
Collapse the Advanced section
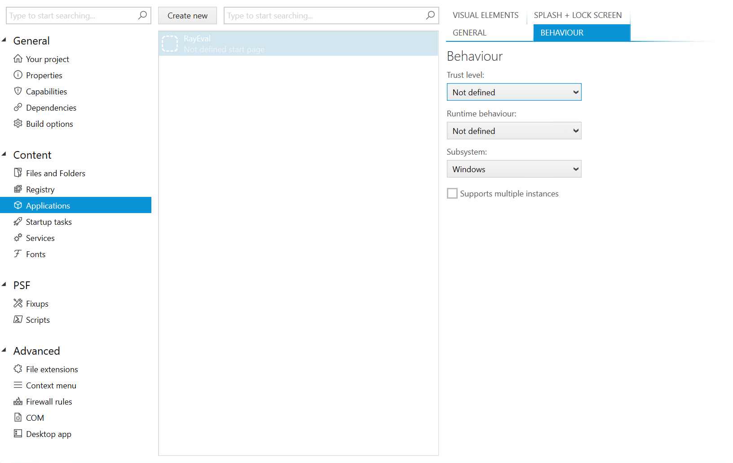pyautogui.click(x=4, y=349)
